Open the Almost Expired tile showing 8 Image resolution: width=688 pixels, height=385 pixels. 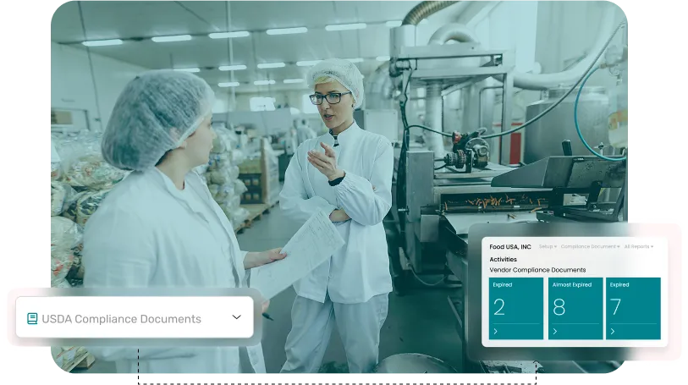(575, 308)
